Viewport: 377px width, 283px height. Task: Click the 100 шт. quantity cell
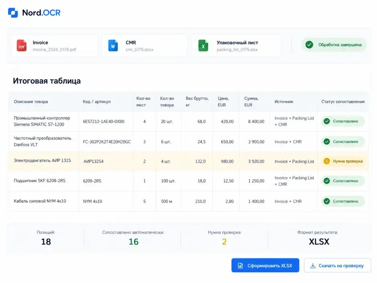pos(168,181)
